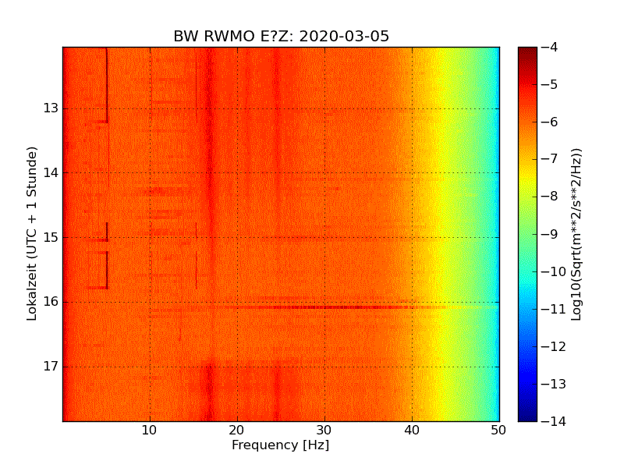The image size is (624, 468).
Task: Click the colorbar tick label '−10'
Action: click(x=554, y=271)
